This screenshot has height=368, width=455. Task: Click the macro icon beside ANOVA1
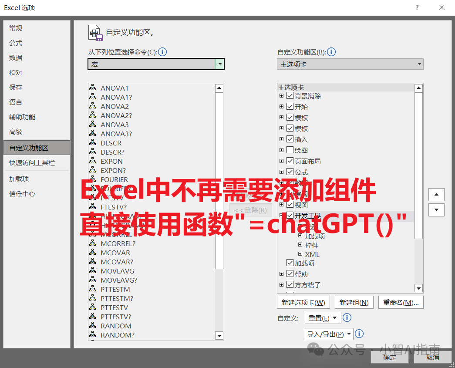pyautogui.click(x=93, y=88)
